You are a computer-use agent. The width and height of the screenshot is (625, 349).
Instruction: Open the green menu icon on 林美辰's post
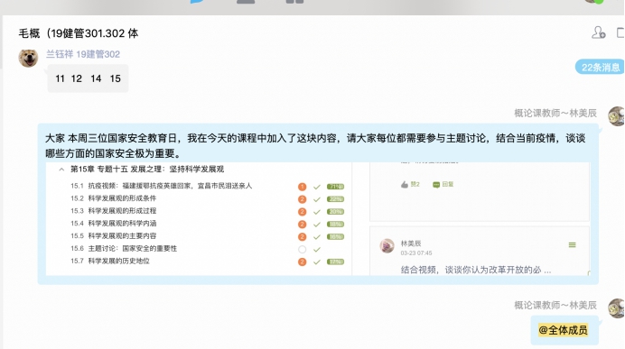pos(572,244)
